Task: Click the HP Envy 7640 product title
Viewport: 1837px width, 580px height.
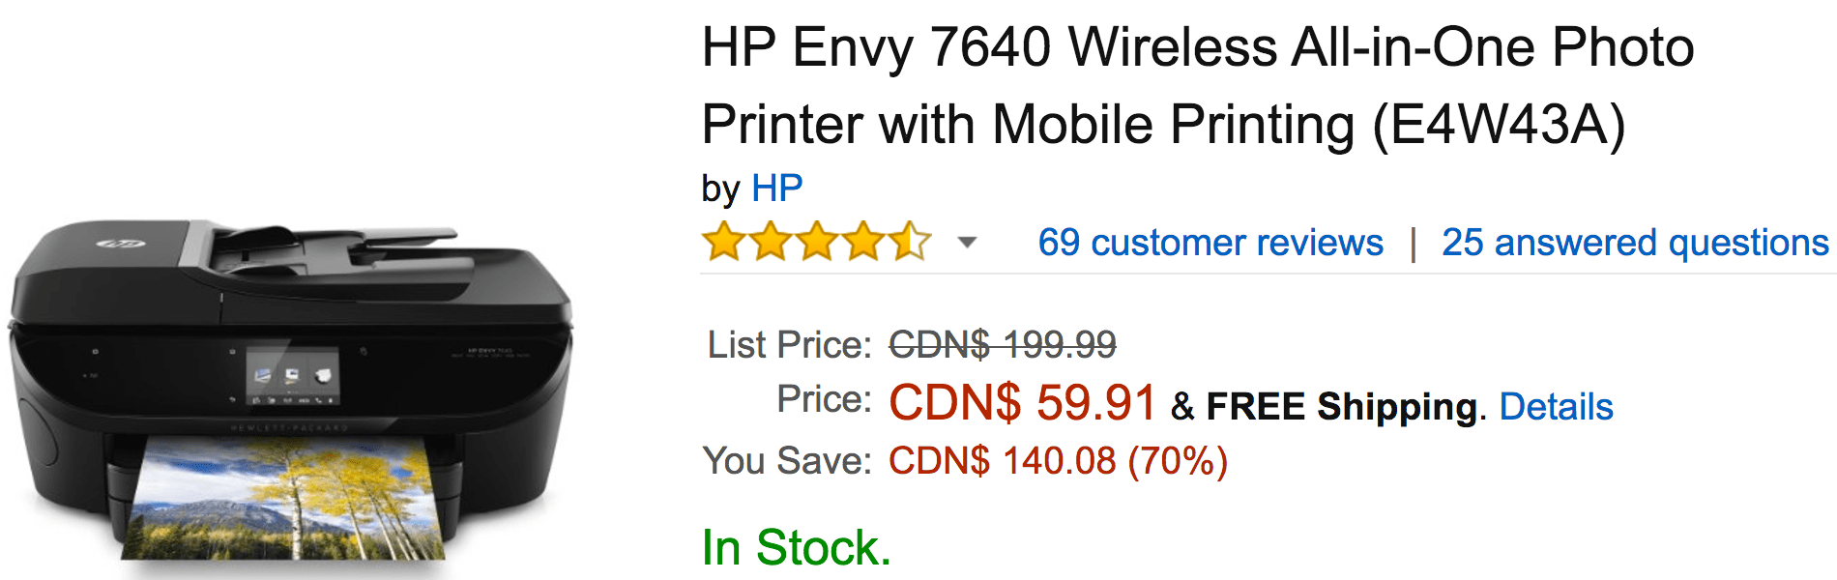Action: 1197,87
